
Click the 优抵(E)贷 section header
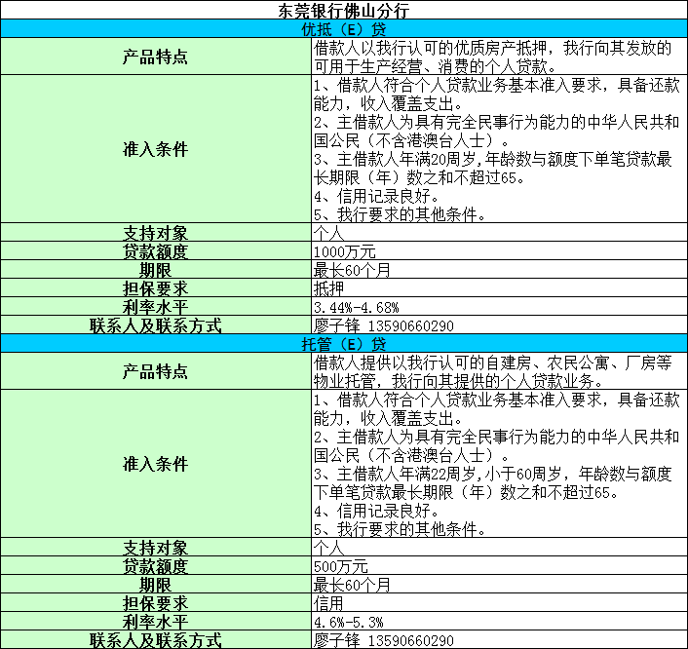click(x=344, y=28)
